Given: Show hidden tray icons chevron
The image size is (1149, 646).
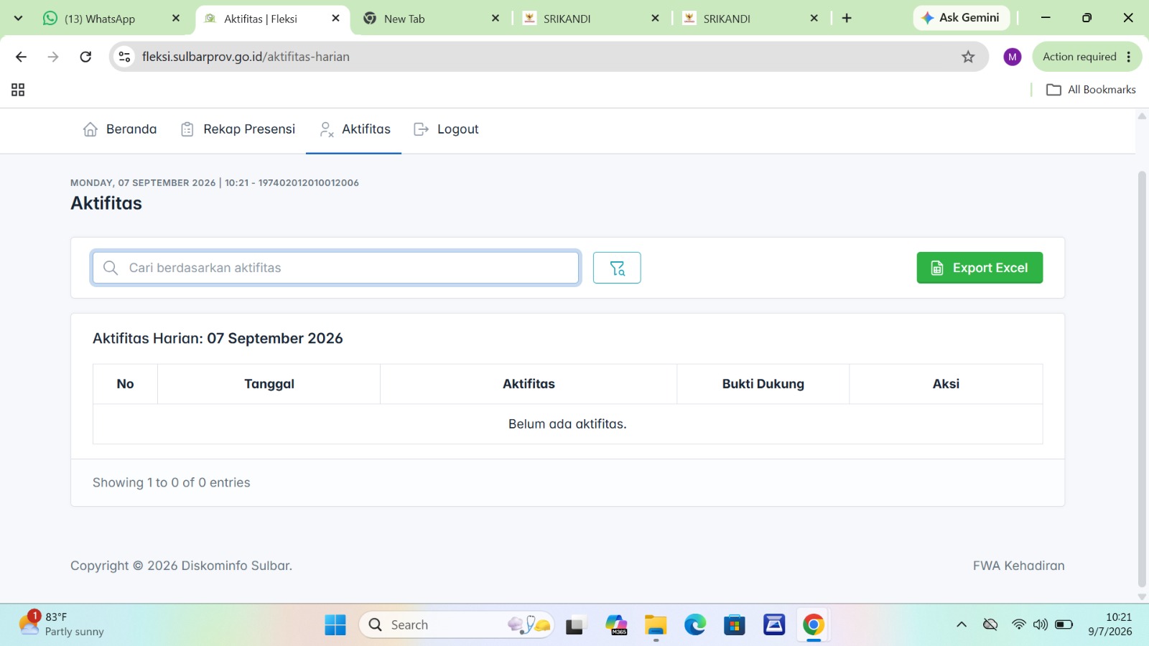Looking at the screenshot, I should coord(962,624).
